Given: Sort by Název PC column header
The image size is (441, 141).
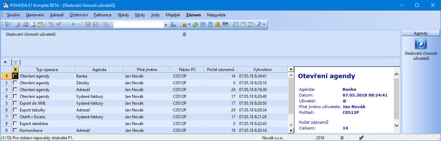Looking at the screenshot, I should (188, 69).
